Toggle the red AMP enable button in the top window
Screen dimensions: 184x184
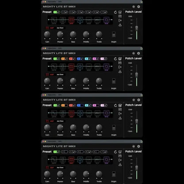(47, 28)
